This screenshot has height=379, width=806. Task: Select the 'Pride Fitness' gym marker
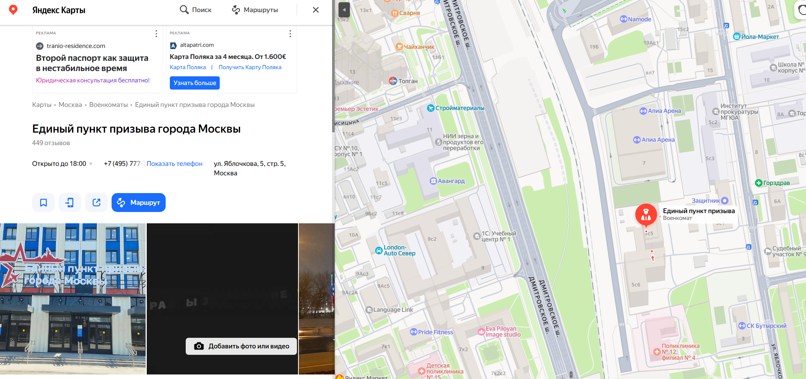(414, 332)
